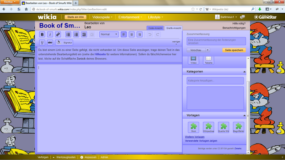Click the greyed-out outdent button
The width and height of the screenshot is (285, 160).
(92, 34)
